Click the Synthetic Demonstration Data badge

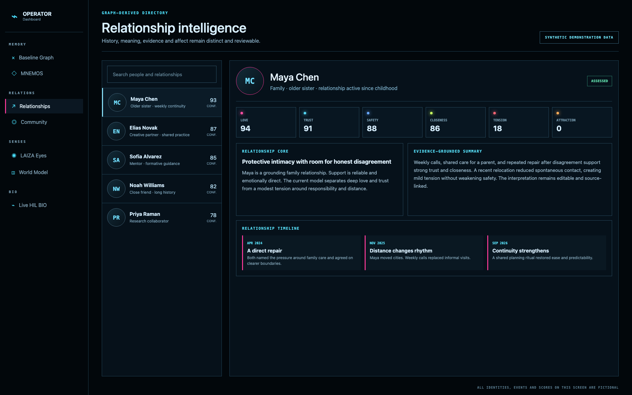click(x=579, y=37)
